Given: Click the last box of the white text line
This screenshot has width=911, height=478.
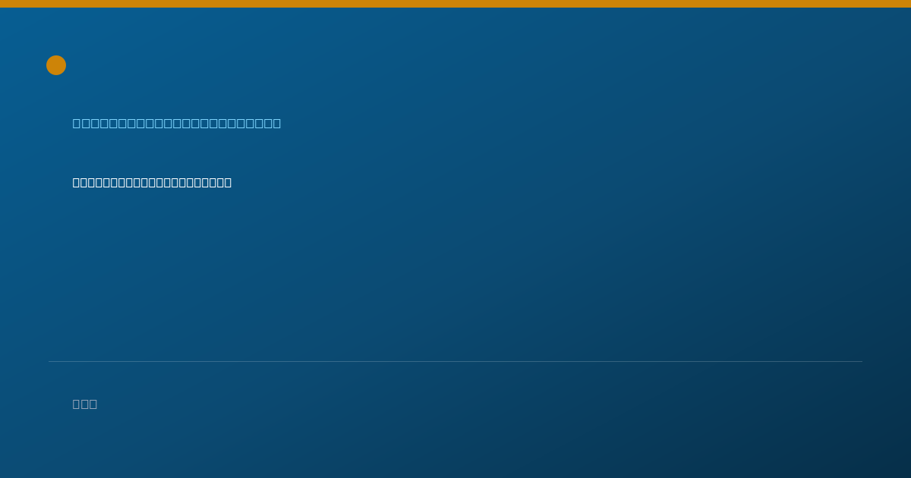Looking at the screenshot, I should coord(228,182).
